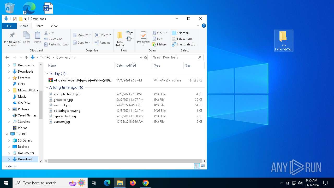This screenshot has height=188, width=334.
Task: Click the Properties icon in the ribbon
Action: (144, 37)
